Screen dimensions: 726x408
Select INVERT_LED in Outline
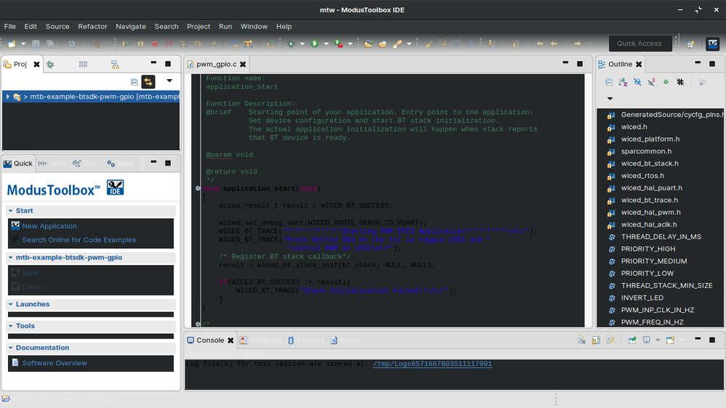(x=642, y=298)
